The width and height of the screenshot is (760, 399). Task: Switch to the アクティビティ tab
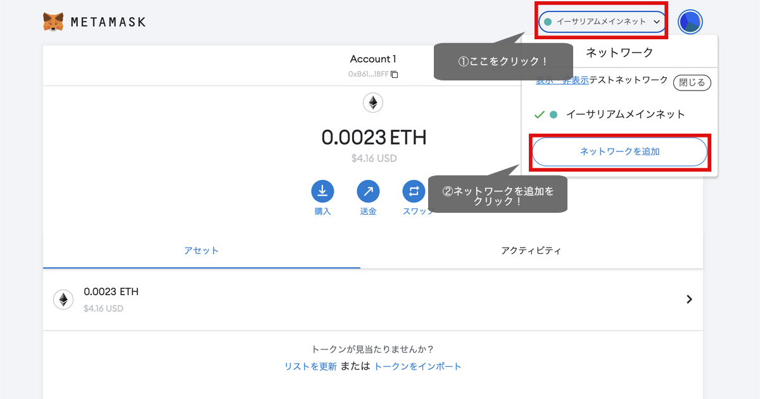[x=531, y=250]
